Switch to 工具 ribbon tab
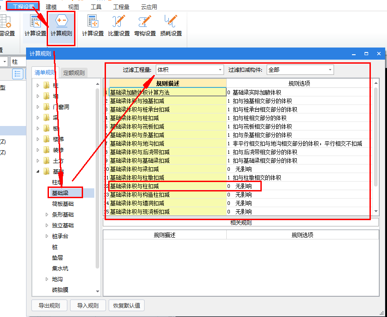 (96, 7)
